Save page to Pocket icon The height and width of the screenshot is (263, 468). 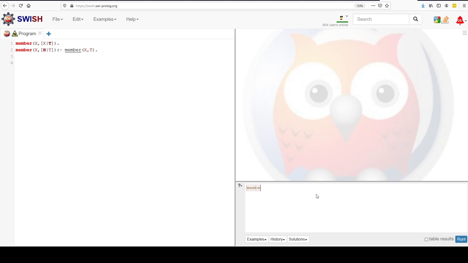[380, 6]
